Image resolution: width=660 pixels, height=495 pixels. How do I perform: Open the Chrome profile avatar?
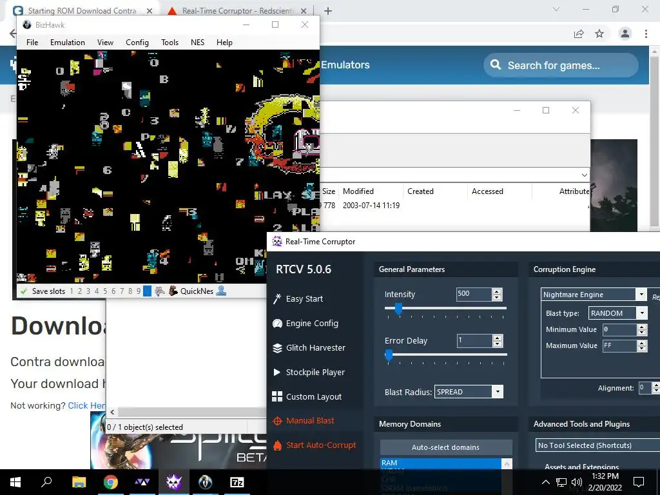[x=625, y=34]
